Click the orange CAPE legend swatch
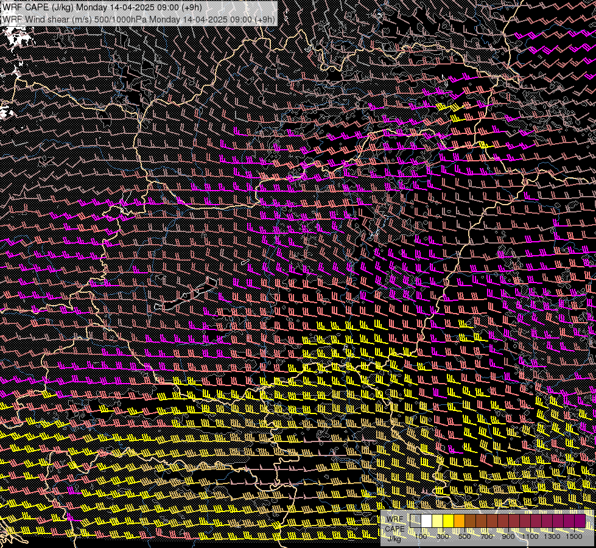596x548 pixels. point(459,521)
